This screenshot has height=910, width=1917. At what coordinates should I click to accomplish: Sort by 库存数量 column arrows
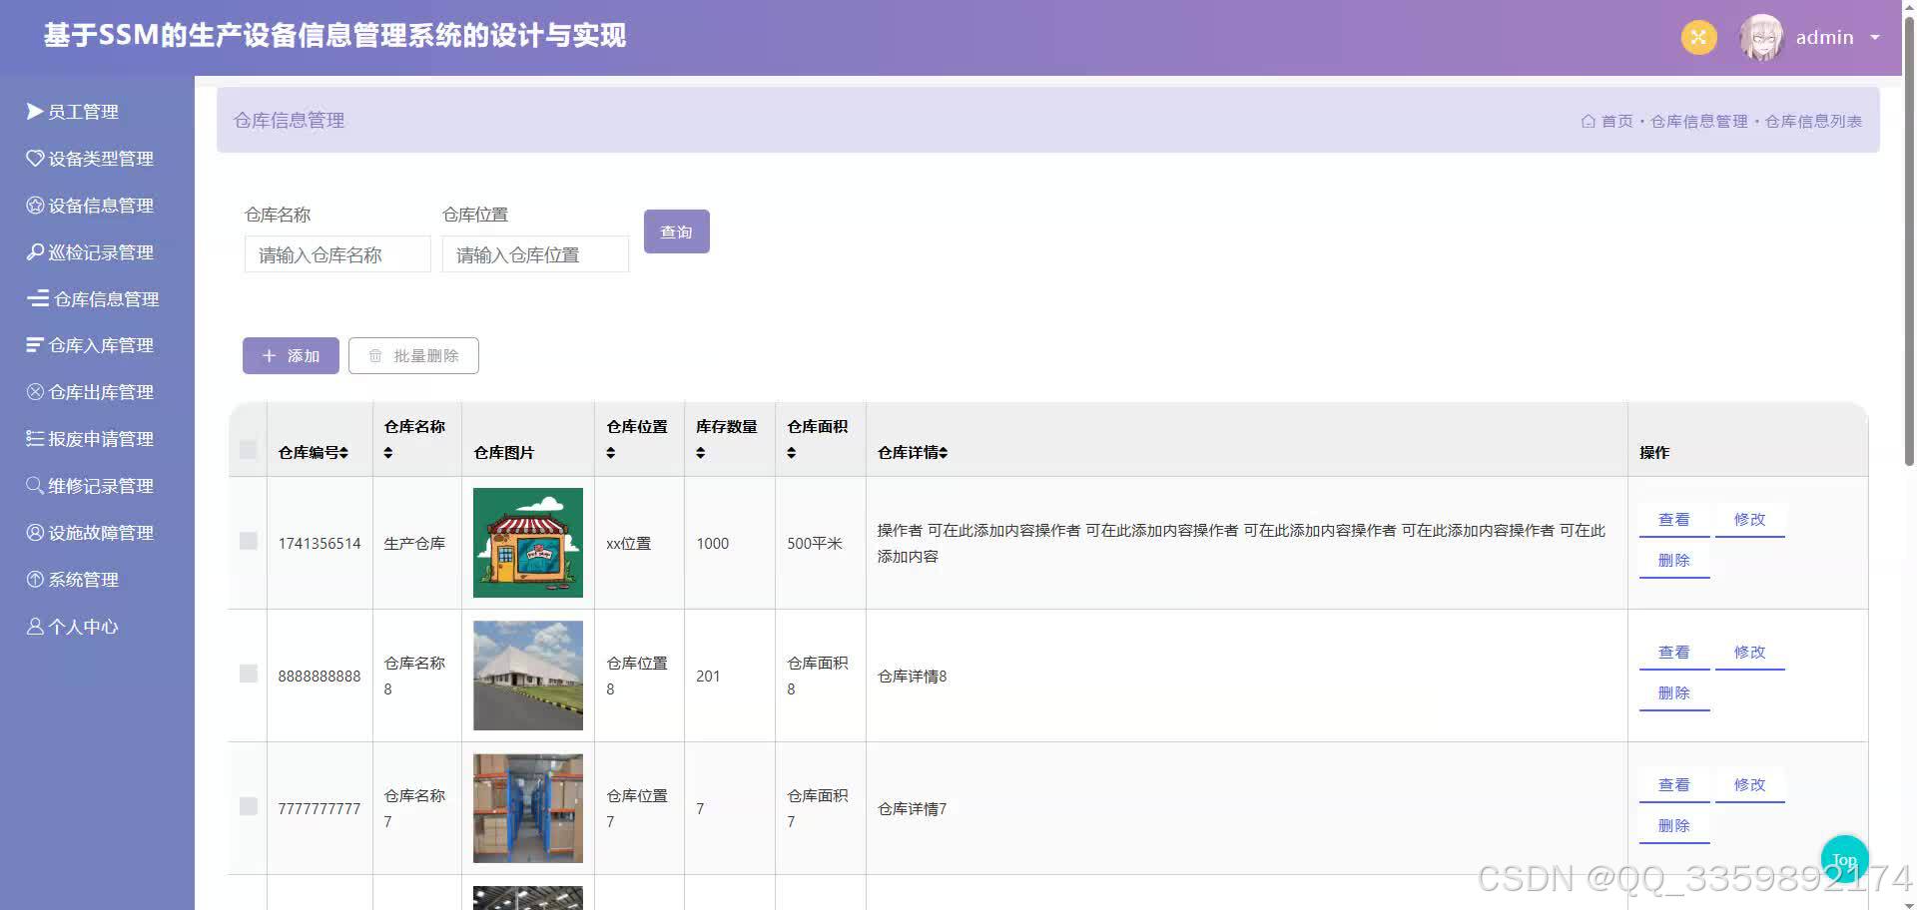(x=701, y=452)
